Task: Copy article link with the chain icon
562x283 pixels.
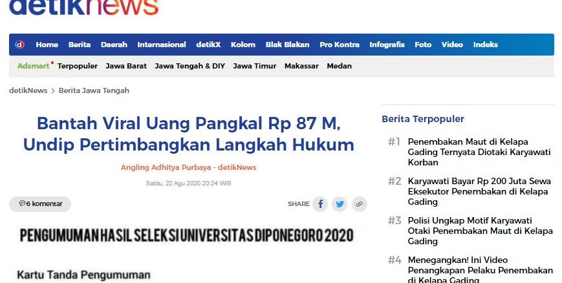Action: 359,204
